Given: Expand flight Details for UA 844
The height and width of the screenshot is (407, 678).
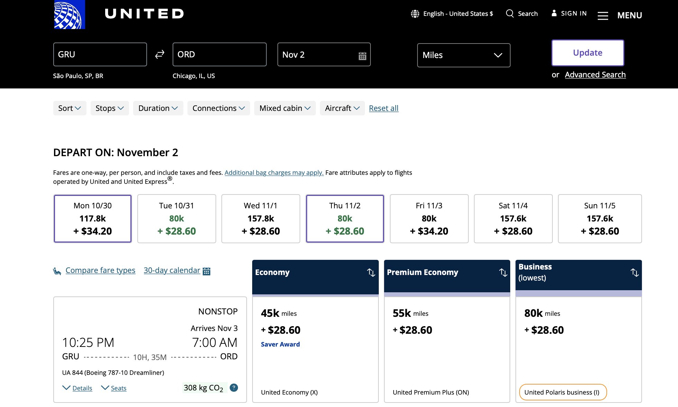Looking at the screenshot, I should [x=77, y=388].
